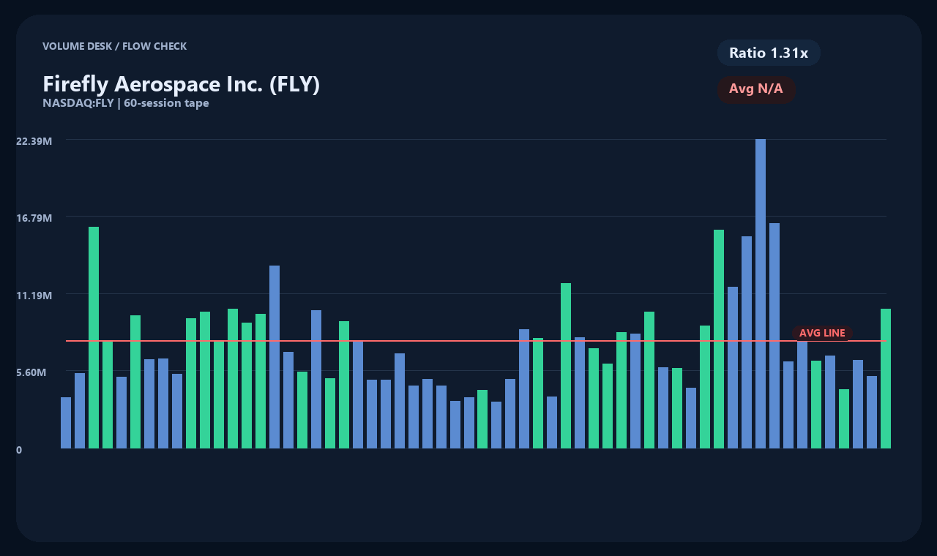Select the tallest blue volume bar
This screenshot has height=556, width=937.
pyautogui.click(x=761, y=293)
